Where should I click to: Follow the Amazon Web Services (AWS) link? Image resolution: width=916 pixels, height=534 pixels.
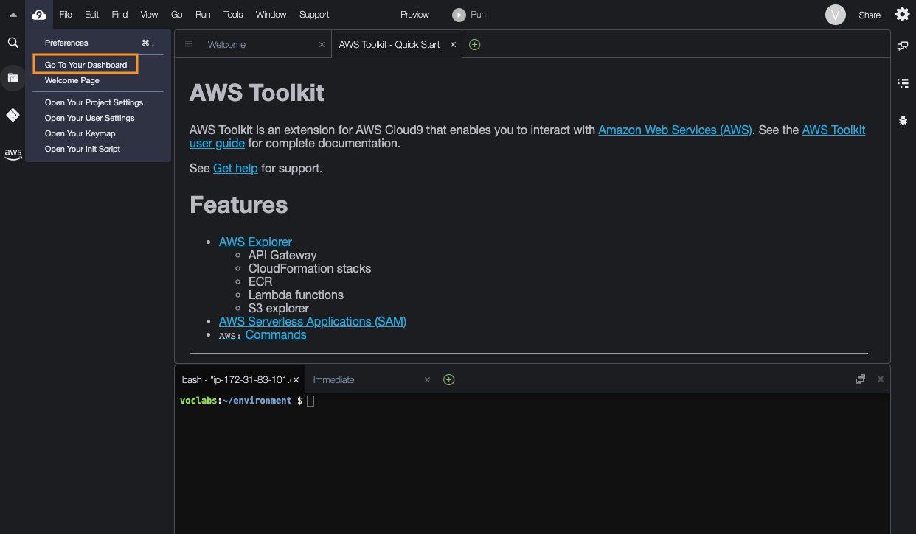coord(675,130)
